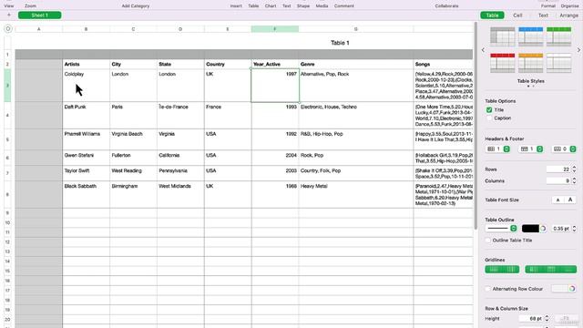The image size is (583, 328).
Task: Select column F header
Action: point(275,29)
